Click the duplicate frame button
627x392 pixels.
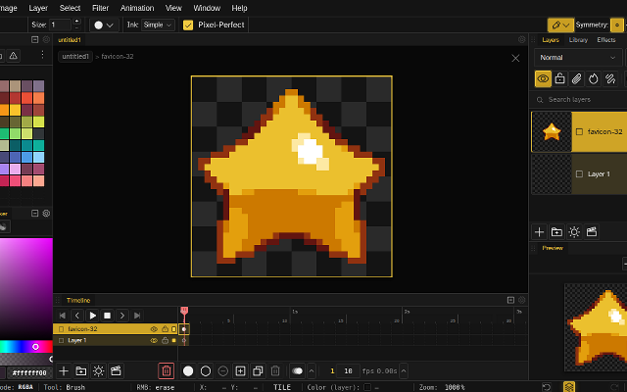pyautogui.click(x=258, y=371)
